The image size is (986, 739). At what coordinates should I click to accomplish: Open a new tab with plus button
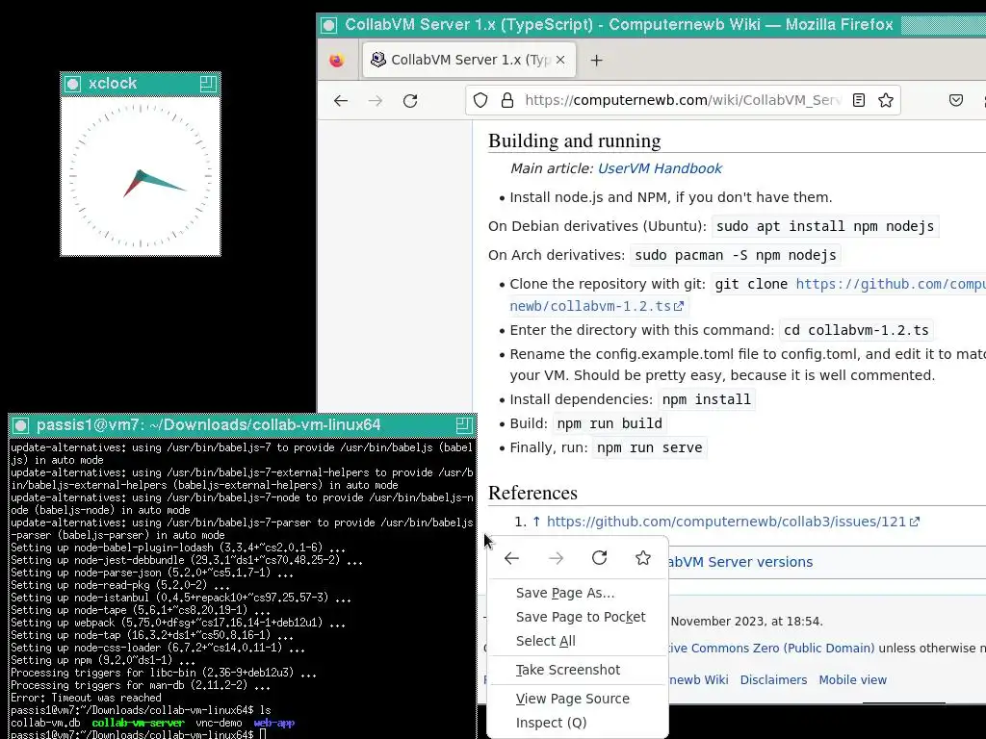pos(597,60)
